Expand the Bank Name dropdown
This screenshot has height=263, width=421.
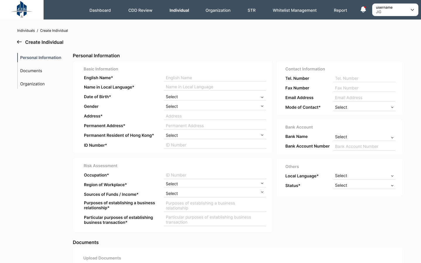364,137
